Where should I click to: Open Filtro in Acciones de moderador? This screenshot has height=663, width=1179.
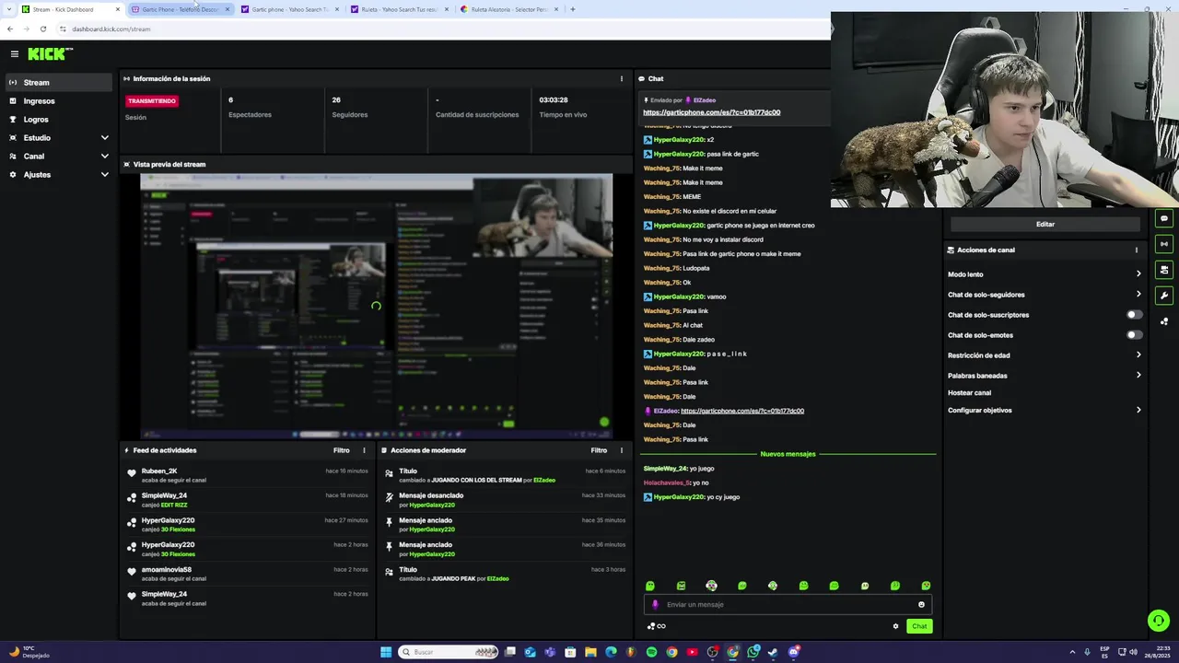[599, 450]
